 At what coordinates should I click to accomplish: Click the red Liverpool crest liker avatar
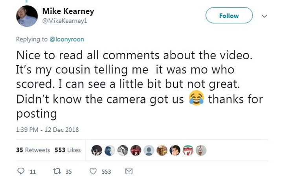click(188, 150)
